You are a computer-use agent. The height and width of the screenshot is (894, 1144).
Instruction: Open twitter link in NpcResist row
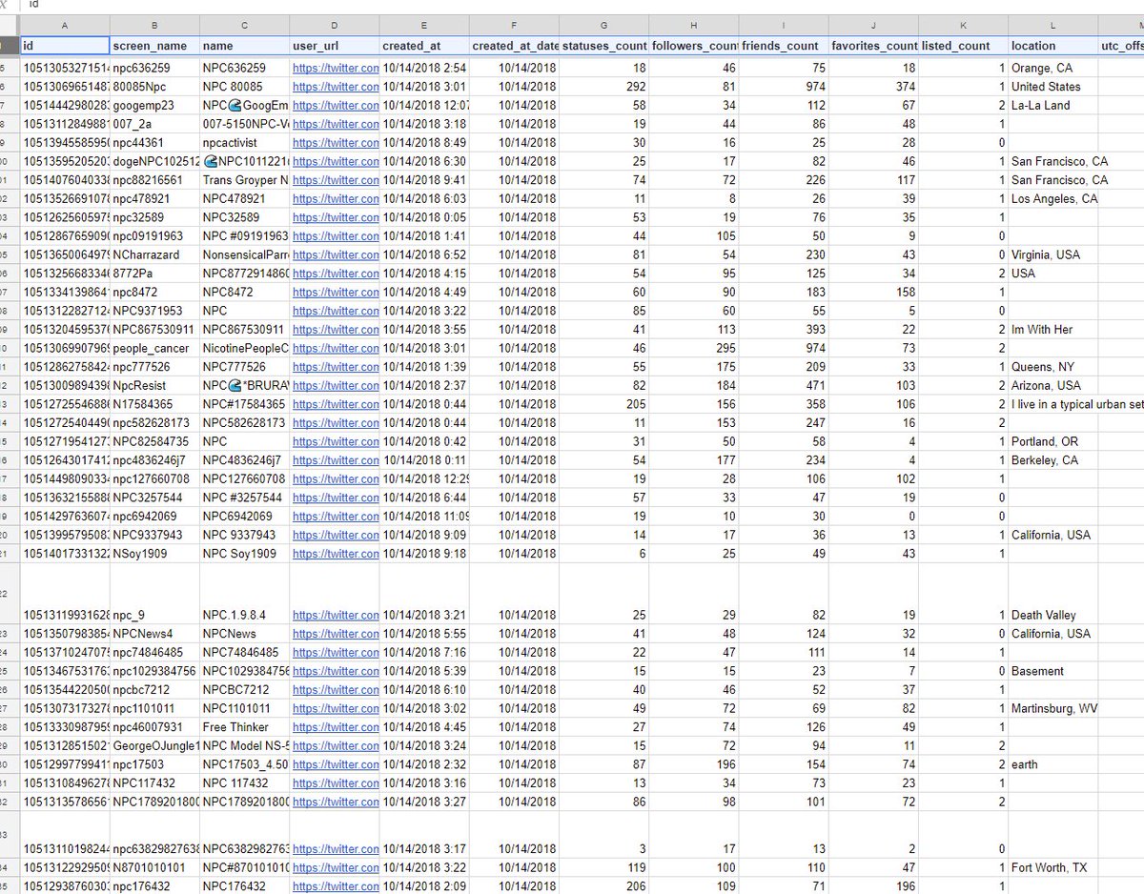pos(336,386)
